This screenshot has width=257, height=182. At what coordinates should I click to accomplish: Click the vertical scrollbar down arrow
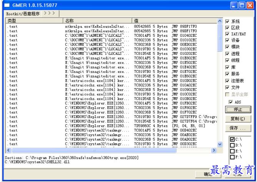click(220, 144)
